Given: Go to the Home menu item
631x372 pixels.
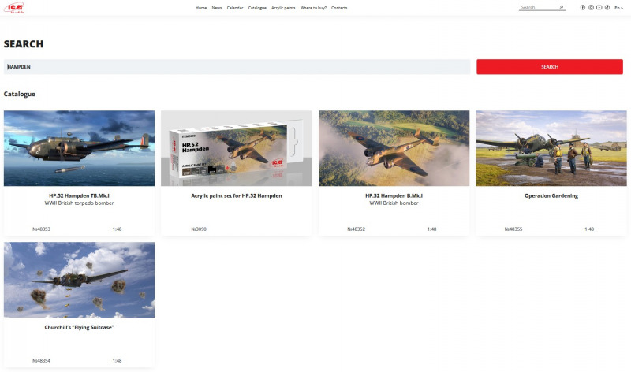Looking at the screenshot, I should click(x=201, y=8).
